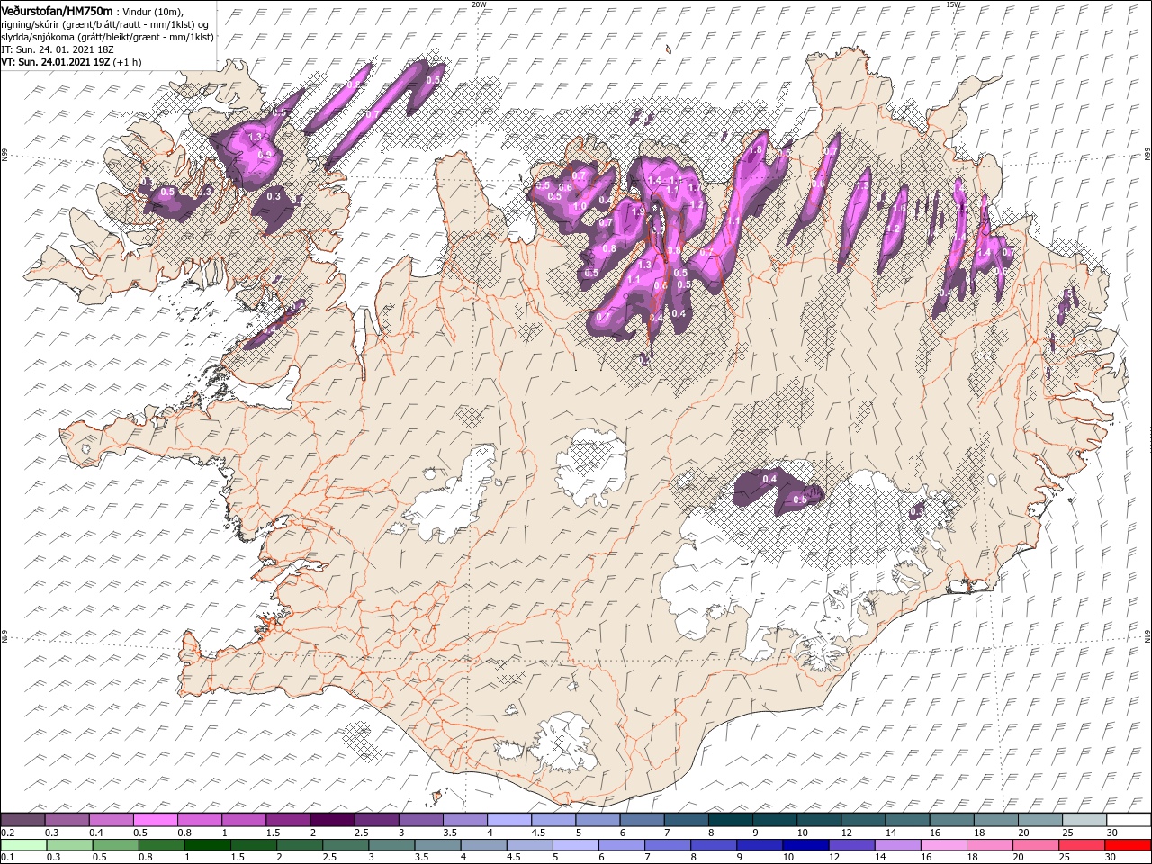
Task: Pick the bottom-row 1 darkest green swatch
Action: pos(207,845)
